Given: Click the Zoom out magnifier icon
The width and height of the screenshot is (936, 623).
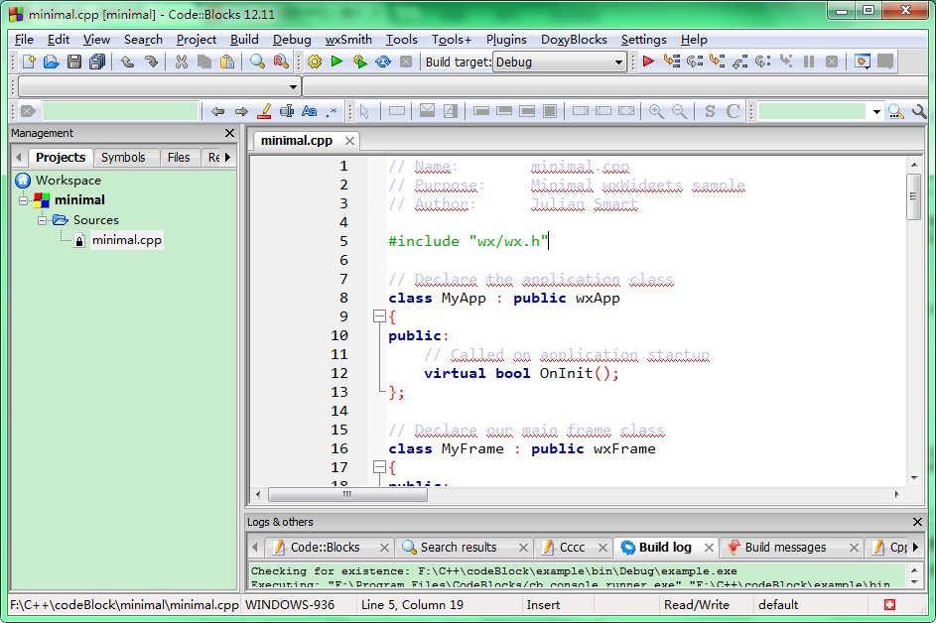Looking at the screenshot, I should coord(679,111).
